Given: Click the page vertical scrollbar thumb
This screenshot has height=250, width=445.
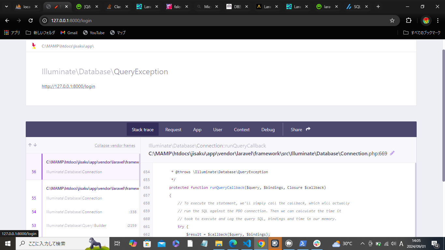Looking at the screenshot, I should [x=443, y=116].
